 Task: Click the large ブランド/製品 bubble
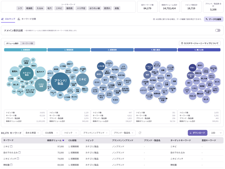point(60,82)
